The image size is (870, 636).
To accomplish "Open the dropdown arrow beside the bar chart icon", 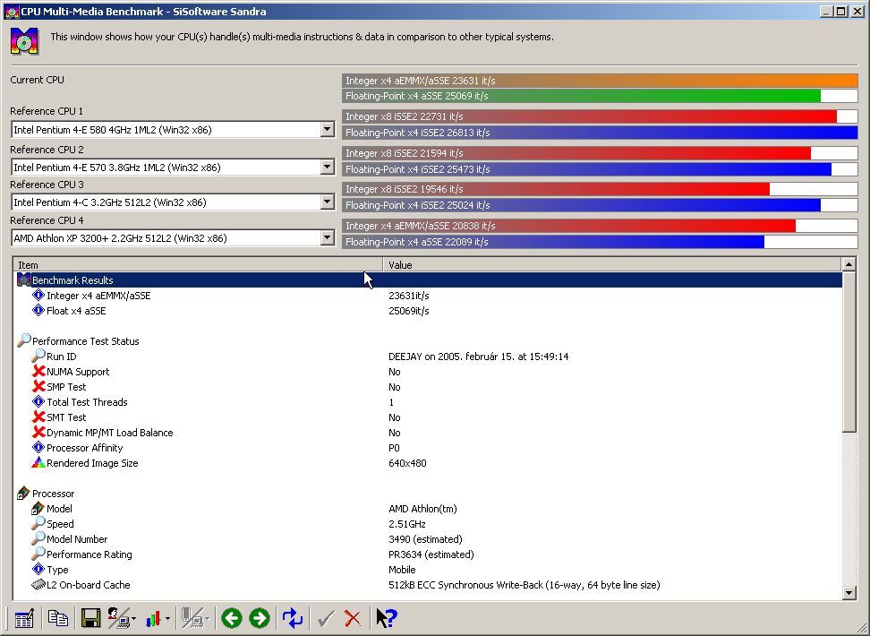I will point(167,618).
